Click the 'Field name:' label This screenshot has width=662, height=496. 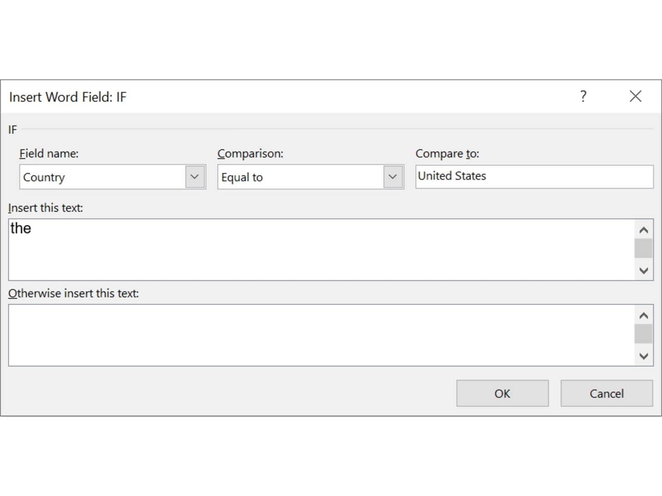coord(49,154)
